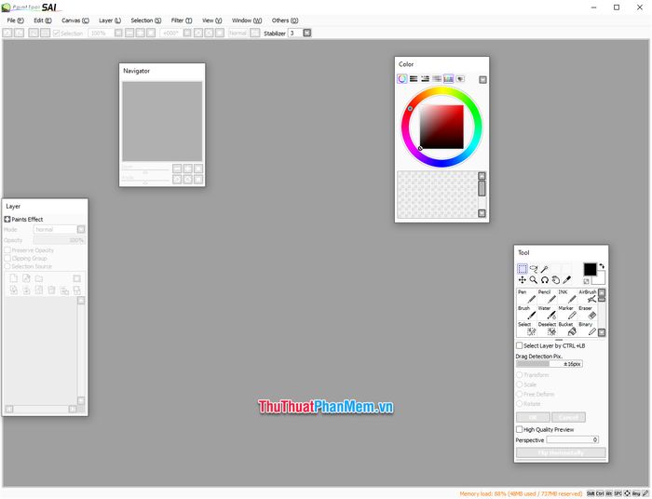Toggle the Selection checkbox in toolbar
The height and width of the screenshot is (499, 652).
click(57, 34)
